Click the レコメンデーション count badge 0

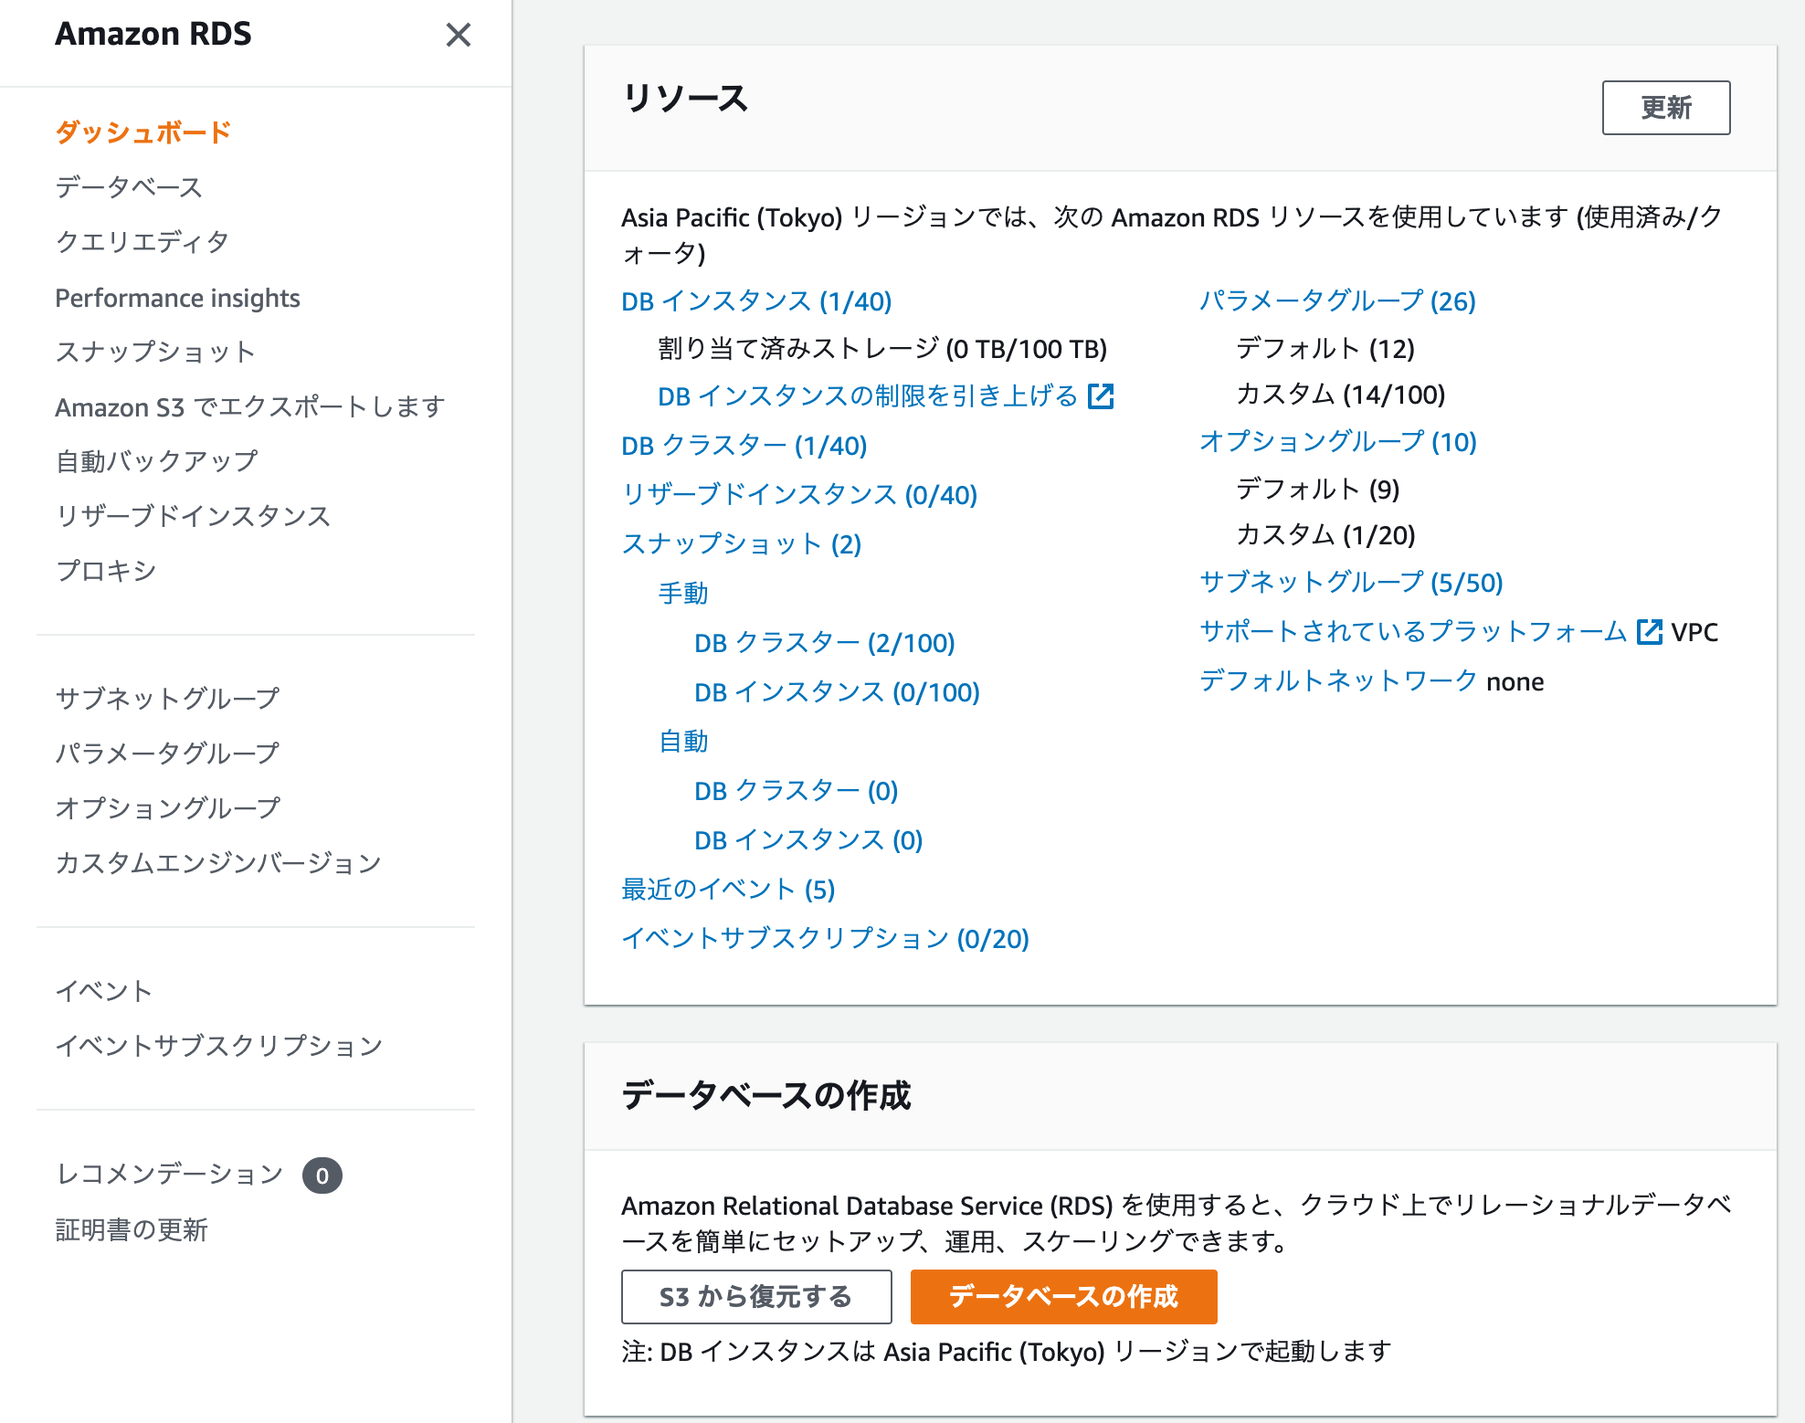pyautogui.click(x=322, y=1175)
